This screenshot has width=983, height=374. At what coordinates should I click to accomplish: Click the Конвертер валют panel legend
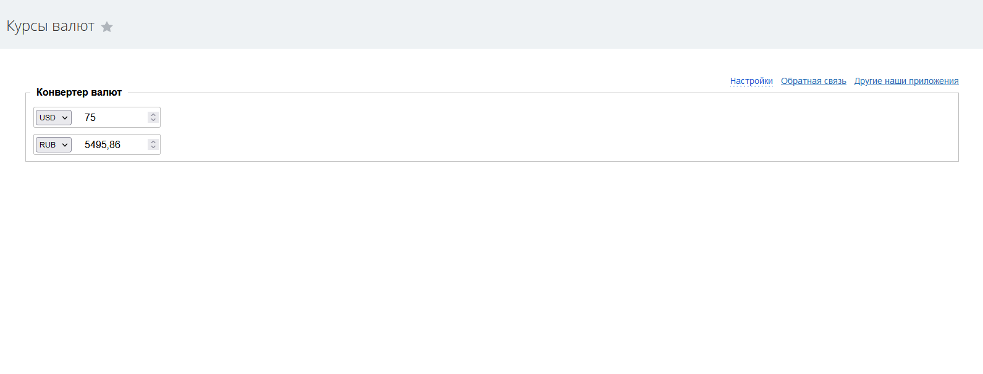[79, 93]
